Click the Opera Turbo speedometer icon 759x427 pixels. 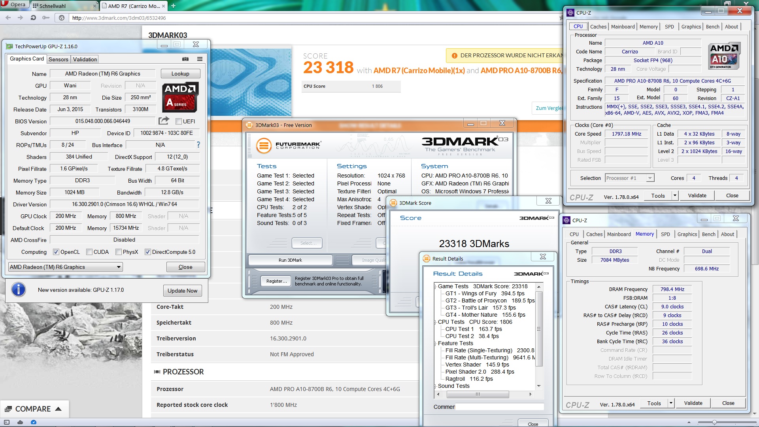point(34,422)
